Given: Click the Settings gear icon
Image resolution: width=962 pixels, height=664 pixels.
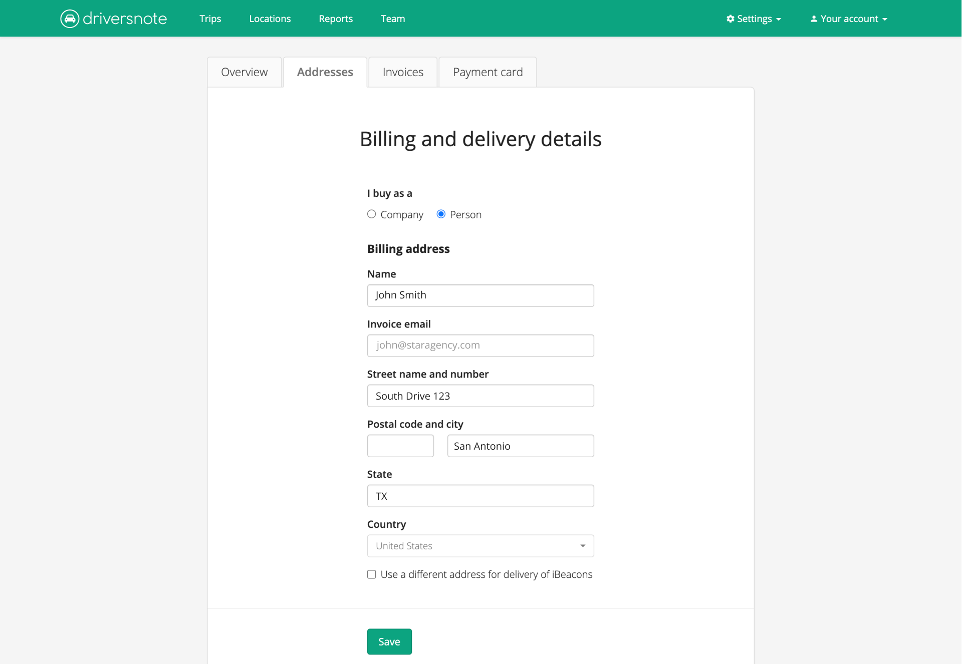Looking at the screenshot, I should coord(731,19).
